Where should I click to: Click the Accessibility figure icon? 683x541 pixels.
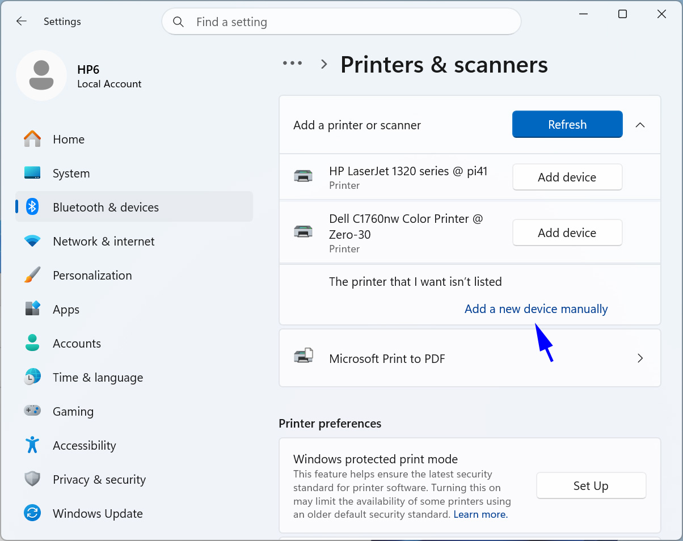pyautogui.click(x=32, y=445)
